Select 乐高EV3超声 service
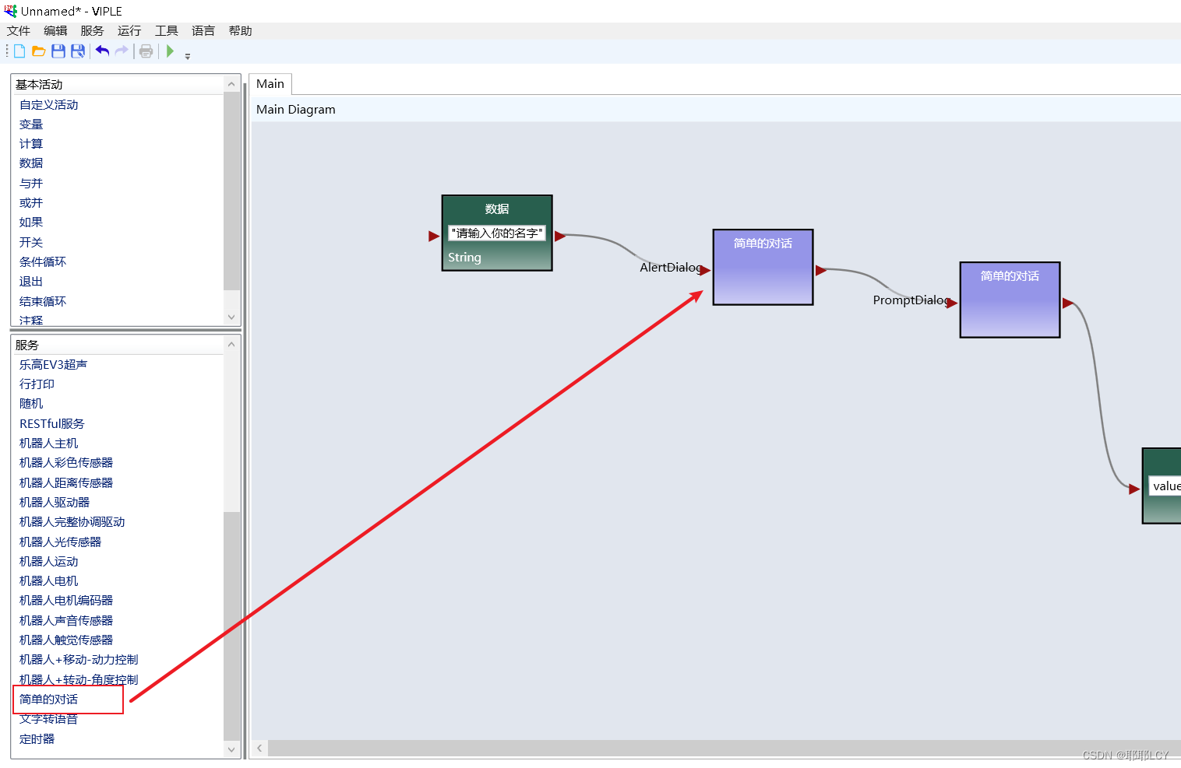Screen dimensions: 1181x768 (53, 365)
